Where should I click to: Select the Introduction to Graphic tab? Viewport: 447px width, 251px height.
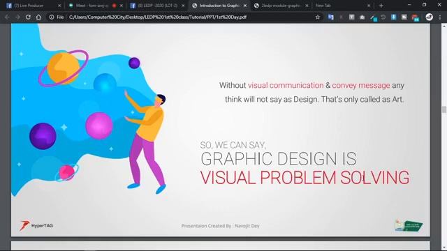pos(218,6)
